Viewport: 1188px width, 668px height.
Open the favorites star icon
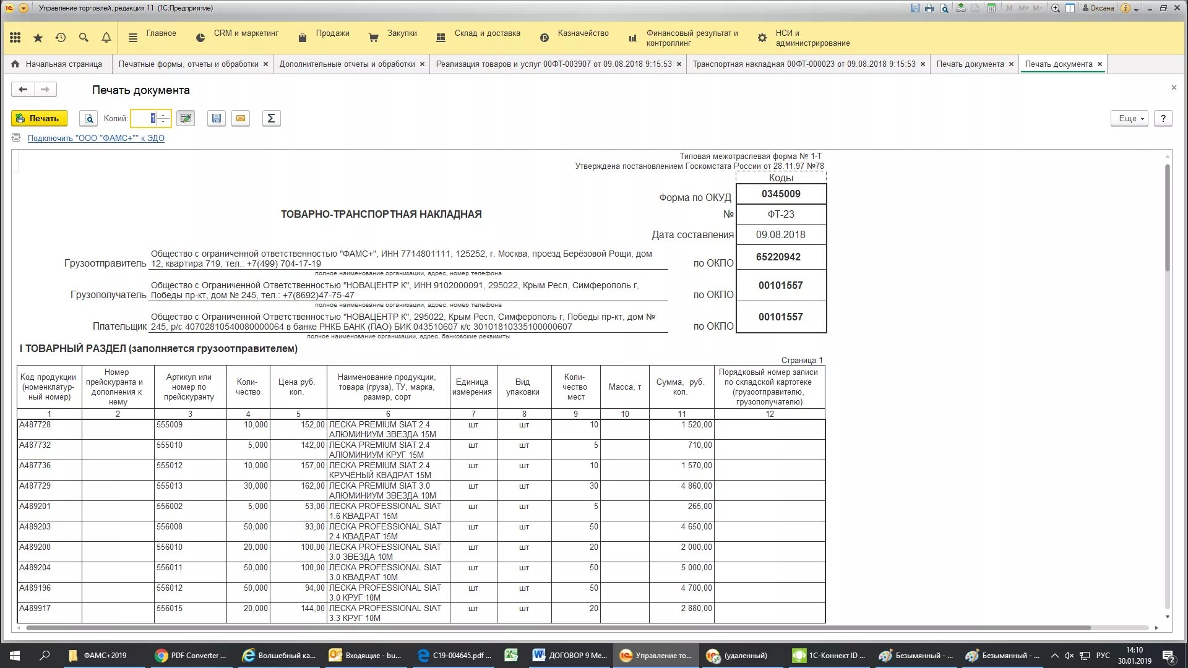[x=38, y=38]
